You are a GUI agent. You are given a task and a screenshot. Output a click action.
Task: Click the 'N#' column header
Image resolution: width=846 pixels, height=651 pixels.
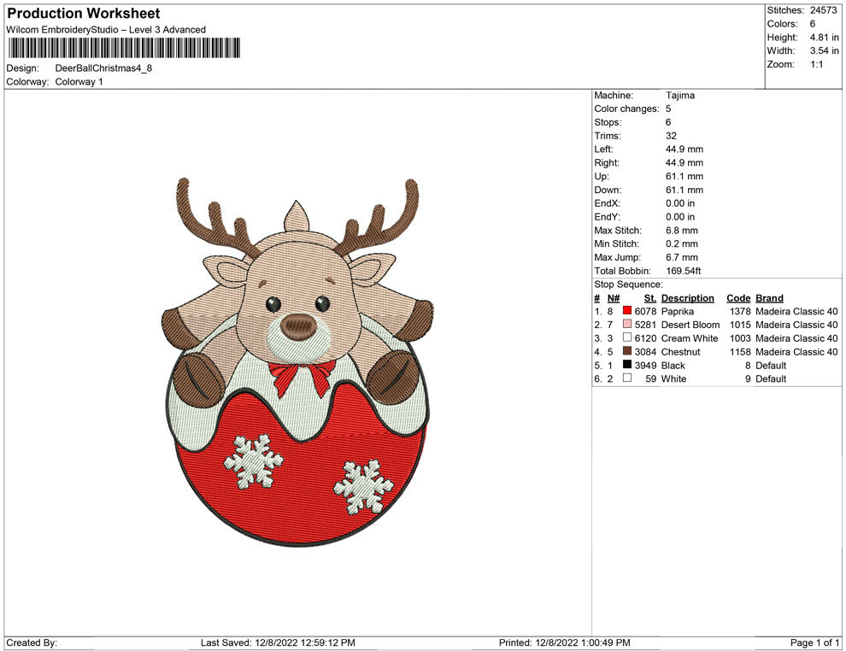point(614,297)
